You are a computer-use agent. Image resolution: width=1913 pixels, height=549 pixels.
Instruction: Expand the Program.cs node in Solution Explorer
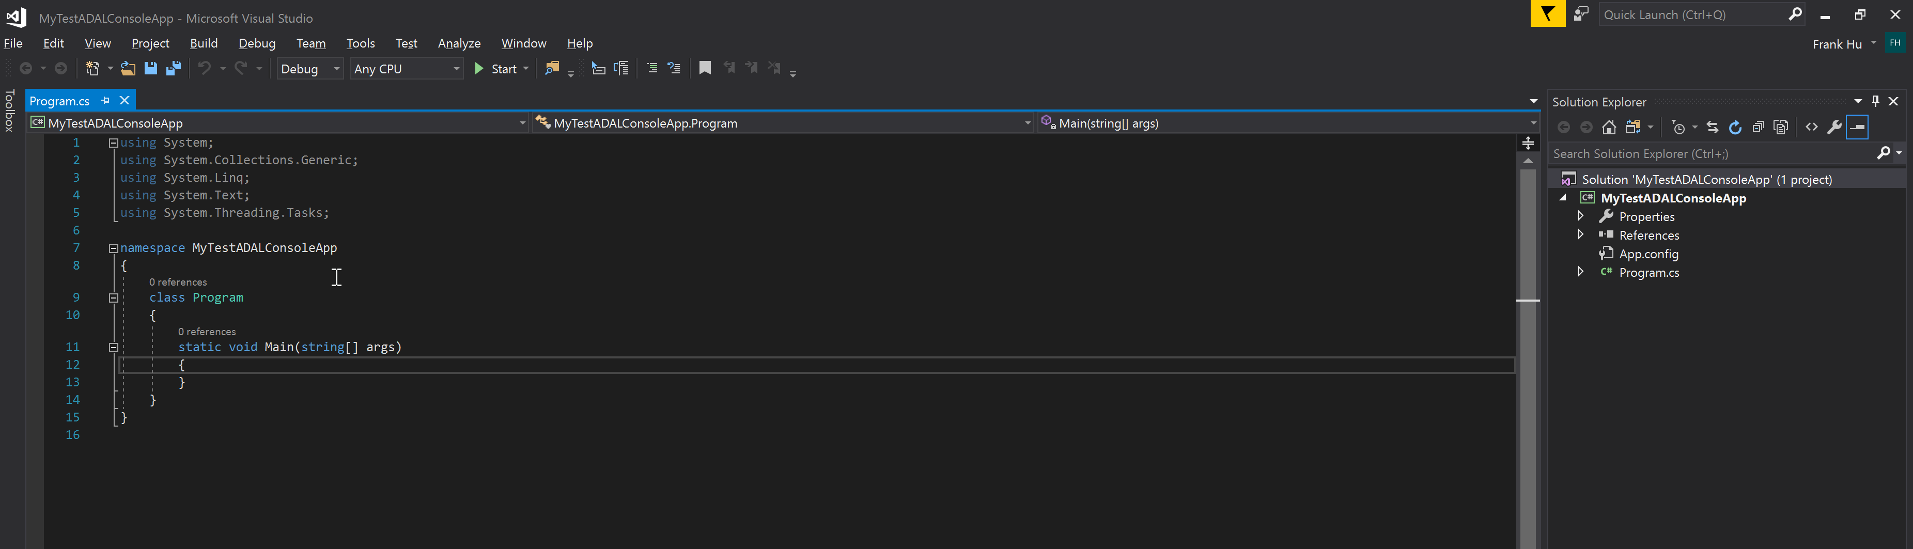[x=1580, y=272]
